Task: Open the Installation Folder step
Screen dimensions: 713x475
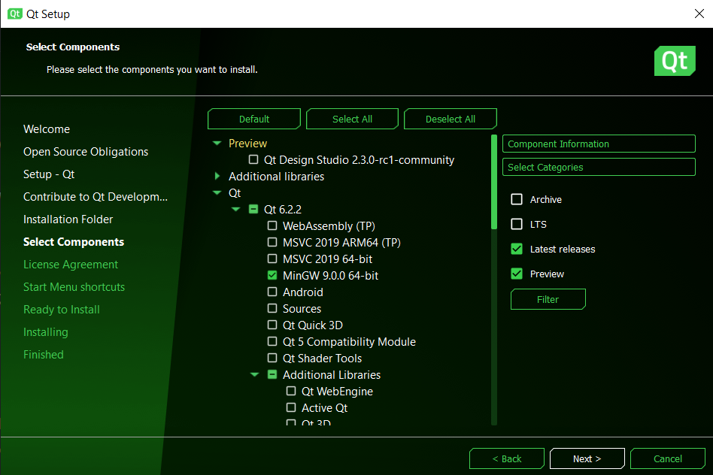Action: click(68, 219)
